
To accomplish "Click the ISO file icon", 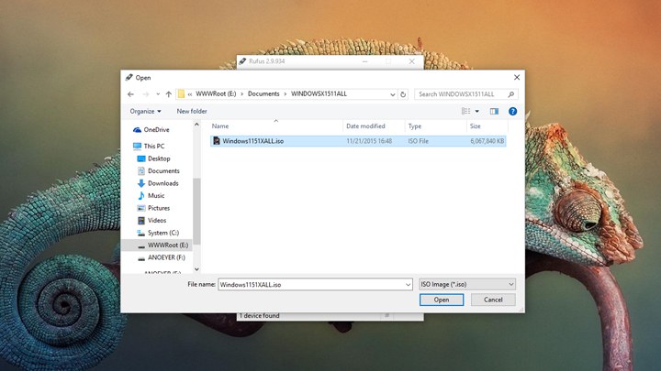I will [x=217, y=141].
